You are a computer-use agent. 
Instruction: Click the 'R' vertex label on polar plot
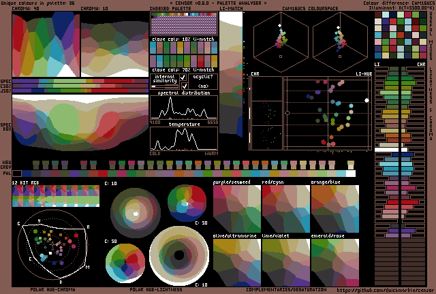[88, 227]
